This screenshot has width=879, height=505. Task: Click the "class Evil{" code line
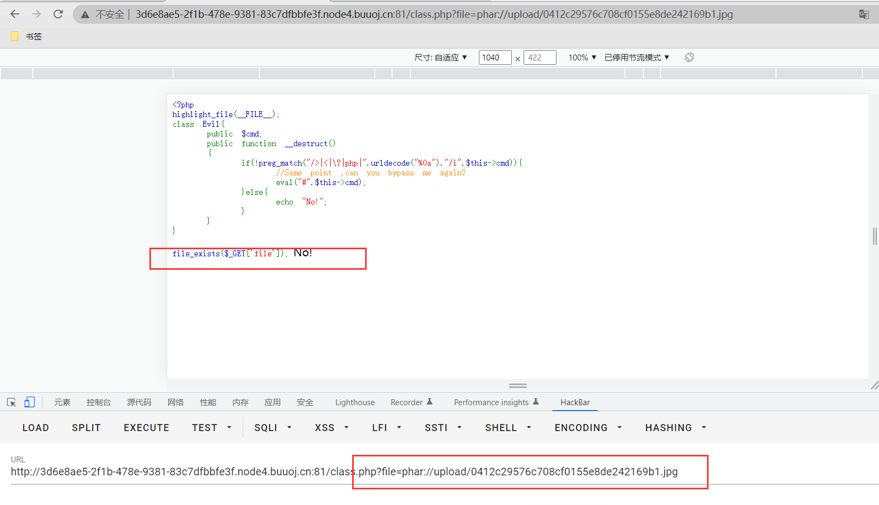point(198,124)
